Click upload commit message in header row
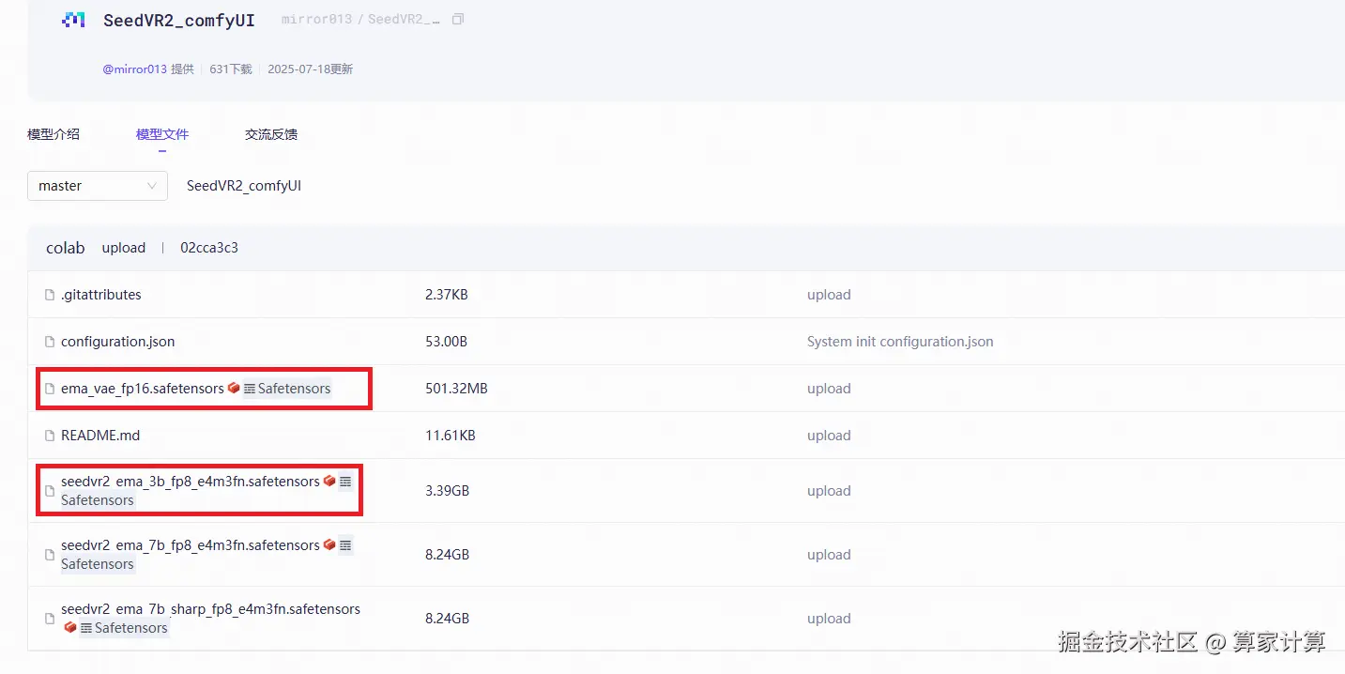Viewport: 1345px width, 674px height. tap(124, 248)
